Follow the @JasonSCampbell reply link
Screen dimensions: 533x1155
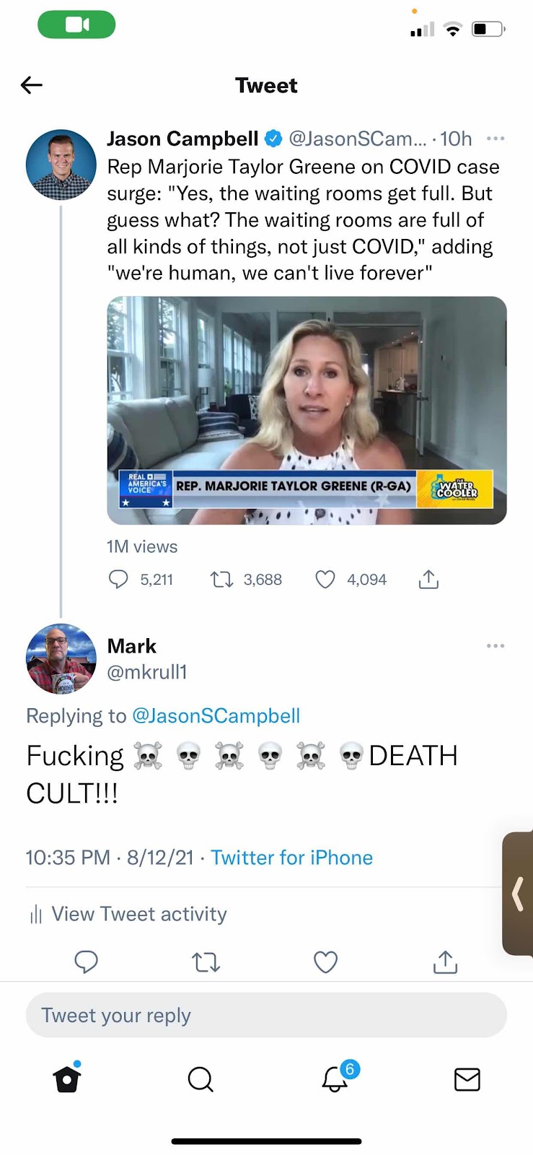coord(216,715)
